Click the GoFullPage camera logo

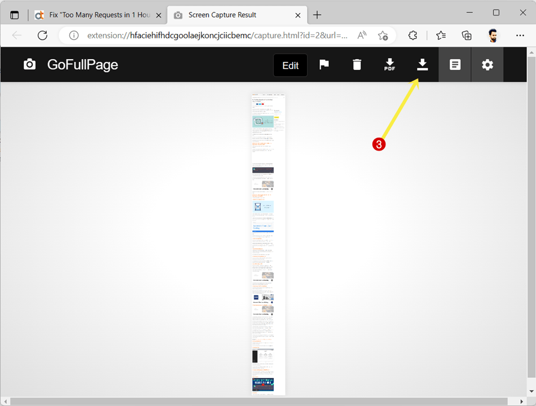[29, 64]
